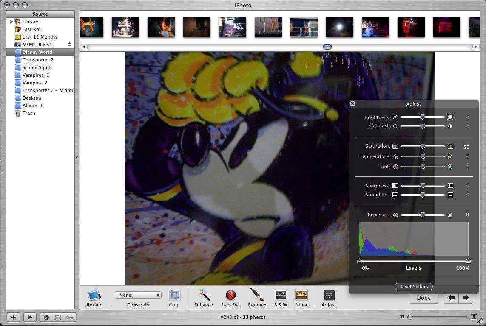486x326 pixels.
Task: Open the Desktop album
Action: tap(40, 98)
